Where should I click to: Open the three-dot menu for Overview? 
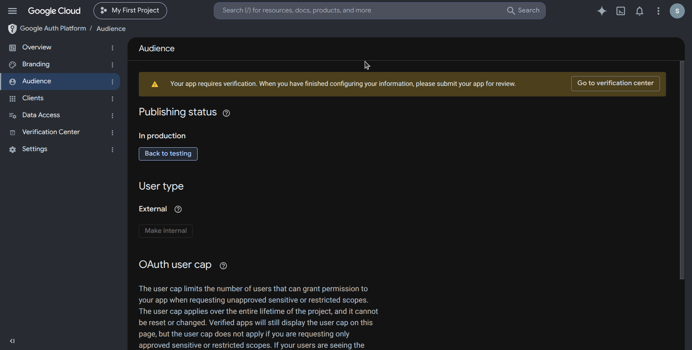(112, 48)
